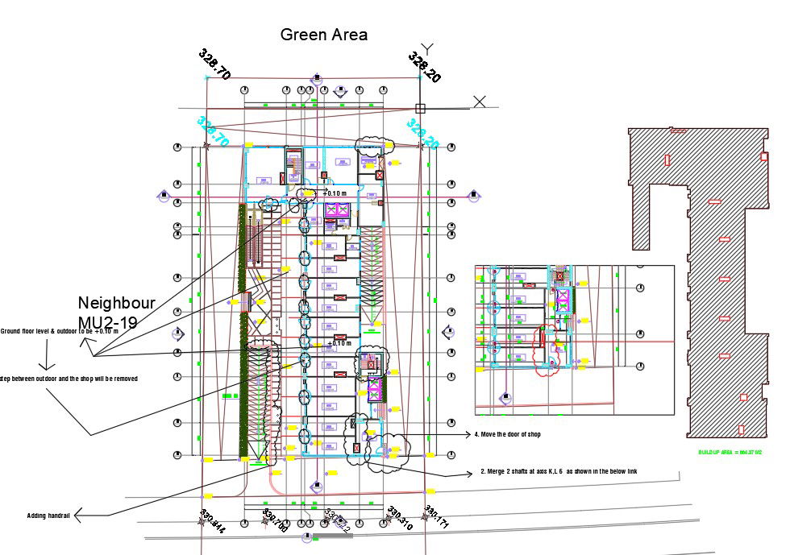Image resolution: width=790 pixels, height=555 pixels.
Task: Select the Green Area title text
Action: [323, 35]
